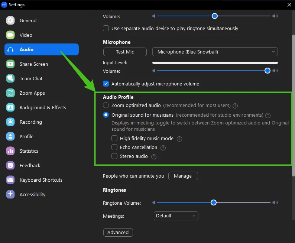Image resolution: width=295 pixels, height=243 pixels.
Task: Click the microphone Volume slider handle
Action: 268,71
